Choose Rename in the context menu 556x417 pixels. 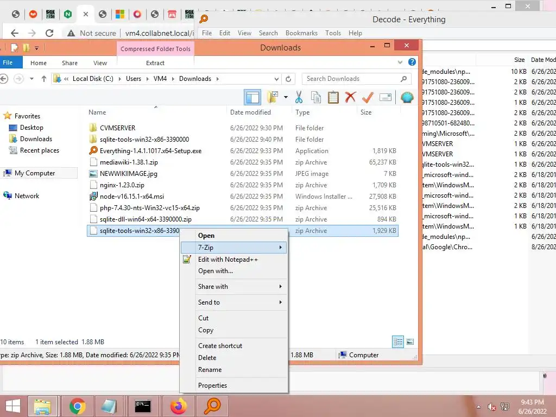pos(233,370)
